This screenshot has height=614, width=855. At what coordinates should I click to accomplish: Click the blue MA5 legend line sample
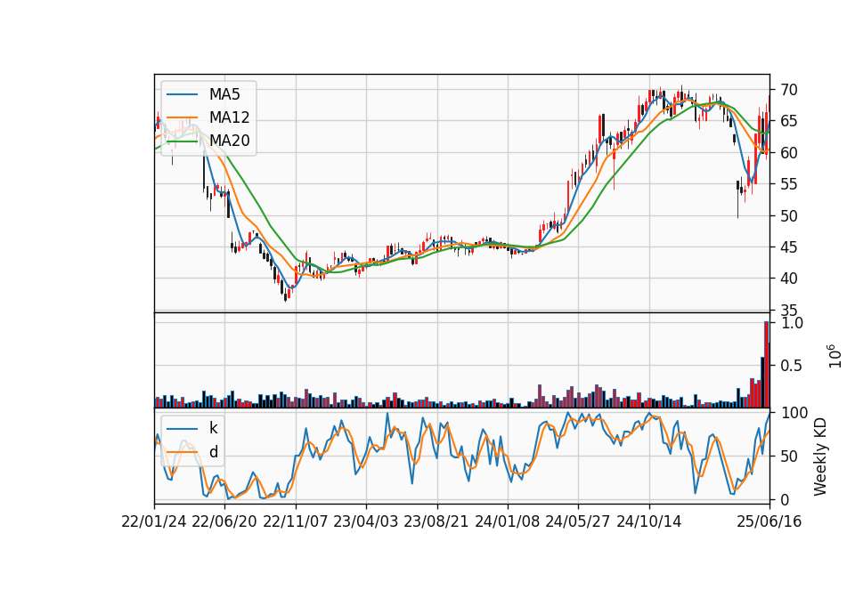182,94
